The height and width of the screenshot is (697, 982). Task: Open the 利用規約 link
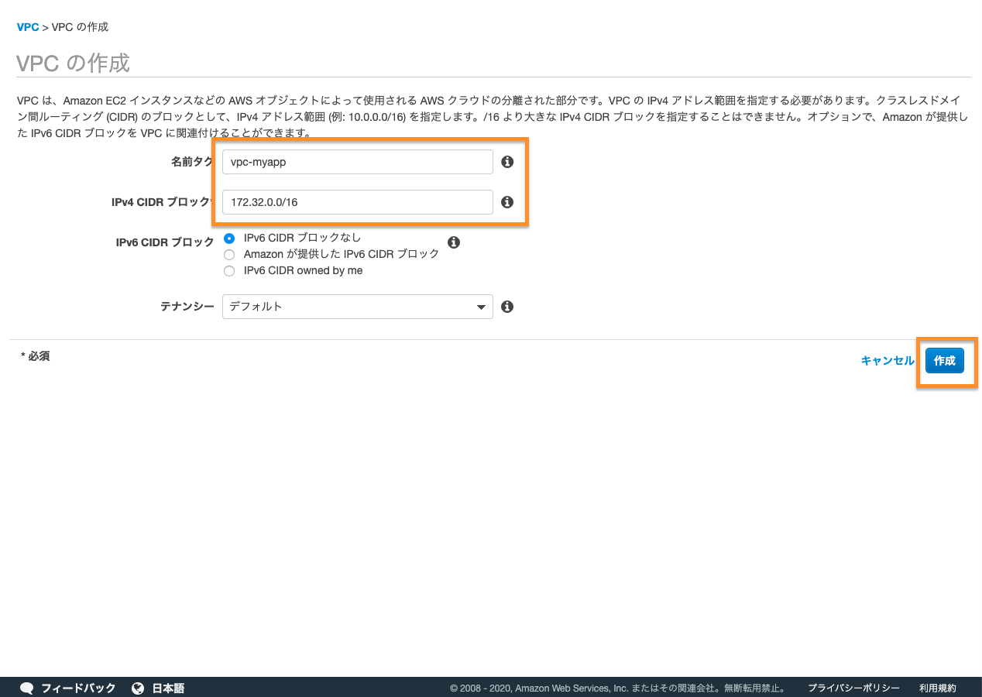(937, 688)
